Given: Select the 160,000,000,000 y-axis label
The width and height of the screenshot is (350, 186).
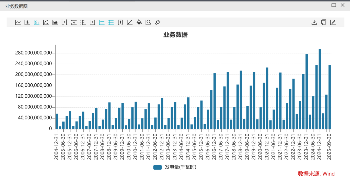Looking at the screenshot, I should [34, 86].
